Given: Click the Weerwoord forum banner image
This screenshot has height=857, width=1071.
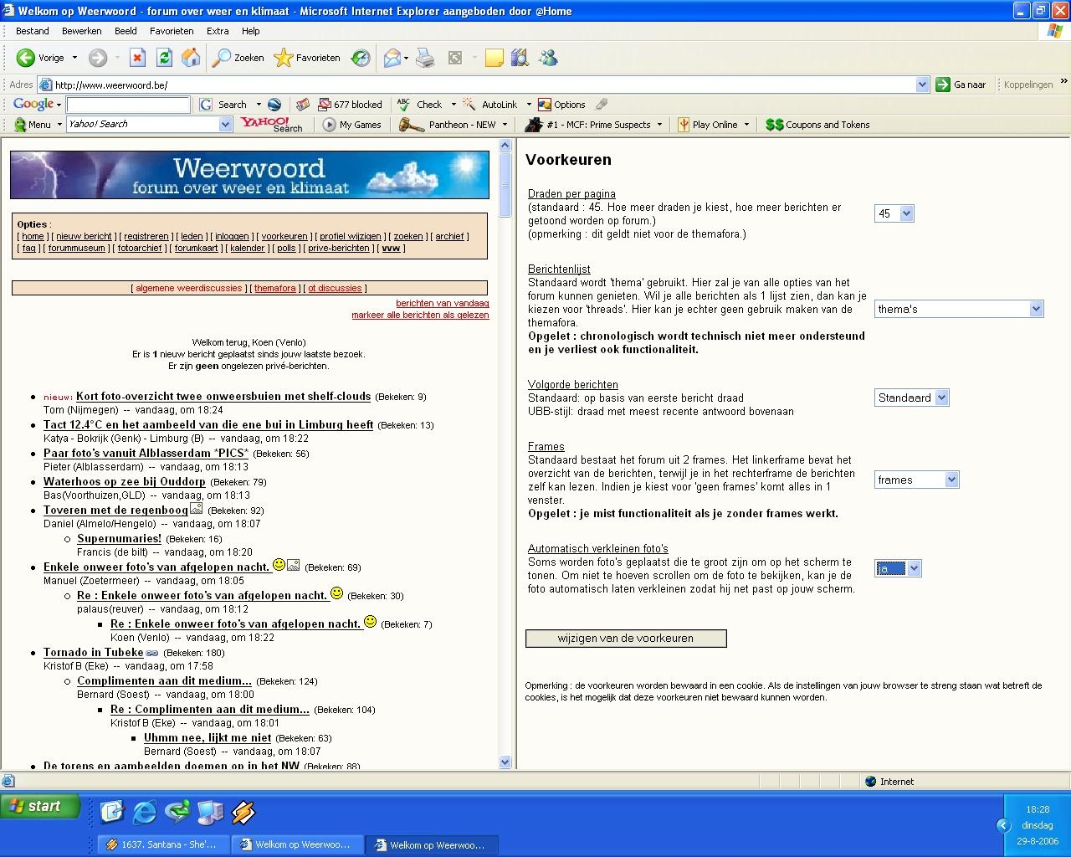Looking at the screenshot, I should tap(249, 175).
